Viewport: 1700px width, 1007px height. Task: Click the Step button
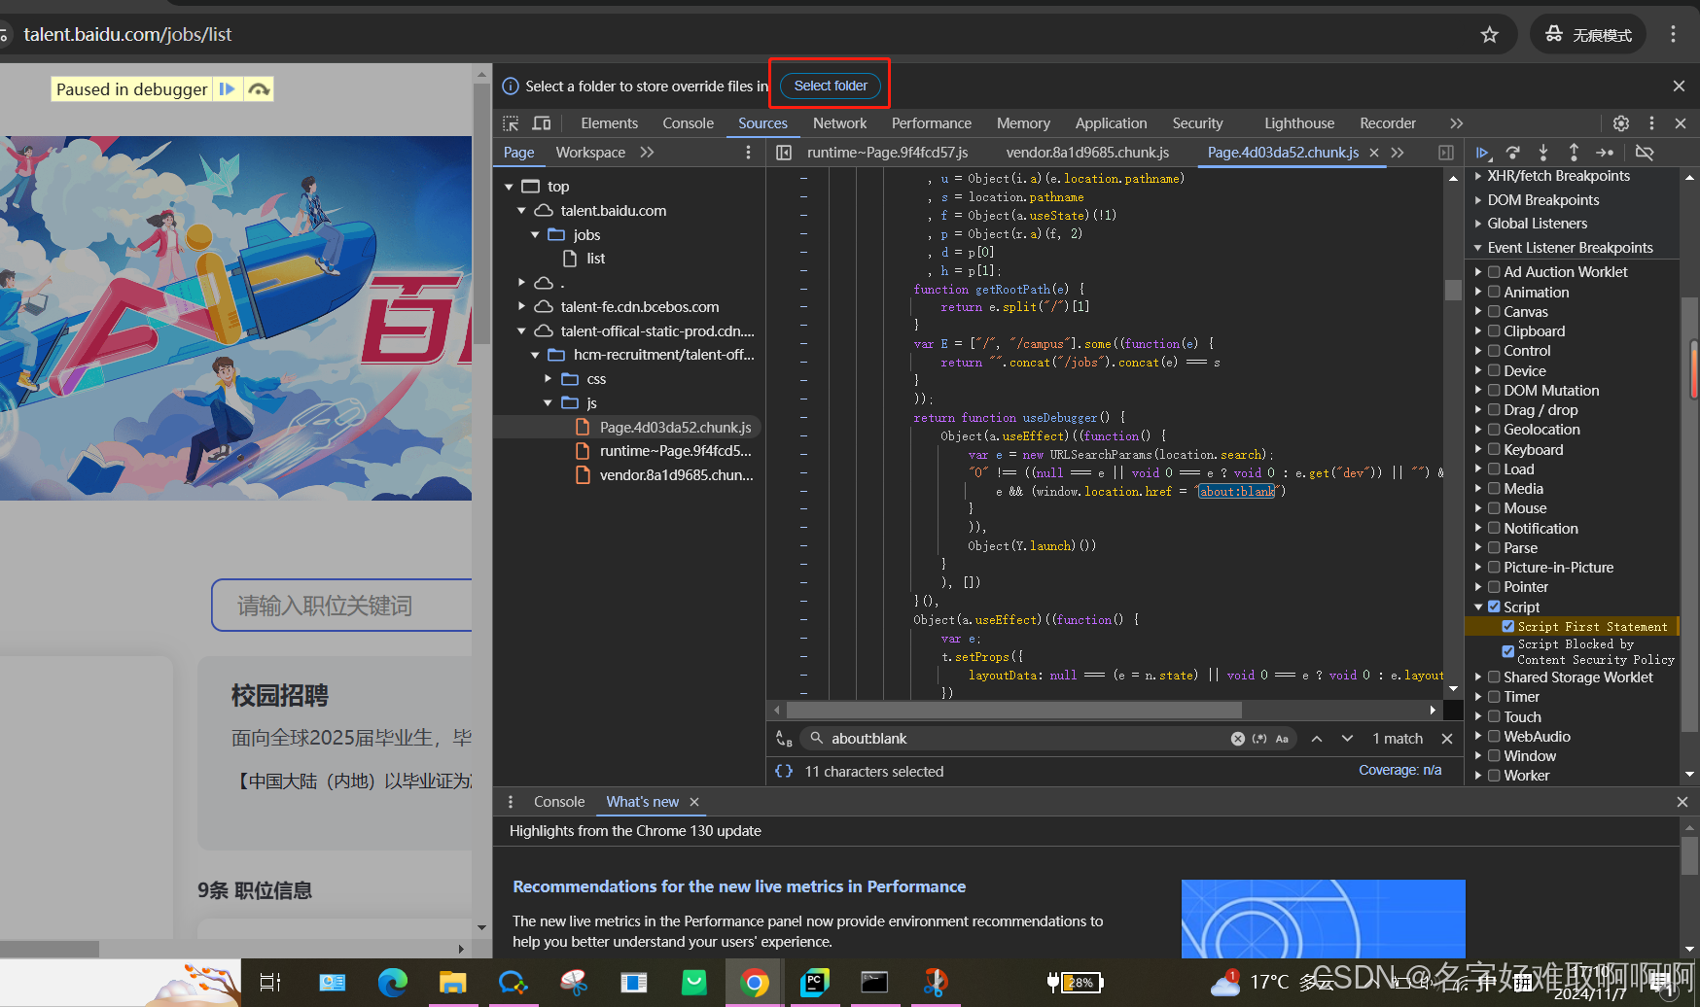click(x=1605, y=153)
